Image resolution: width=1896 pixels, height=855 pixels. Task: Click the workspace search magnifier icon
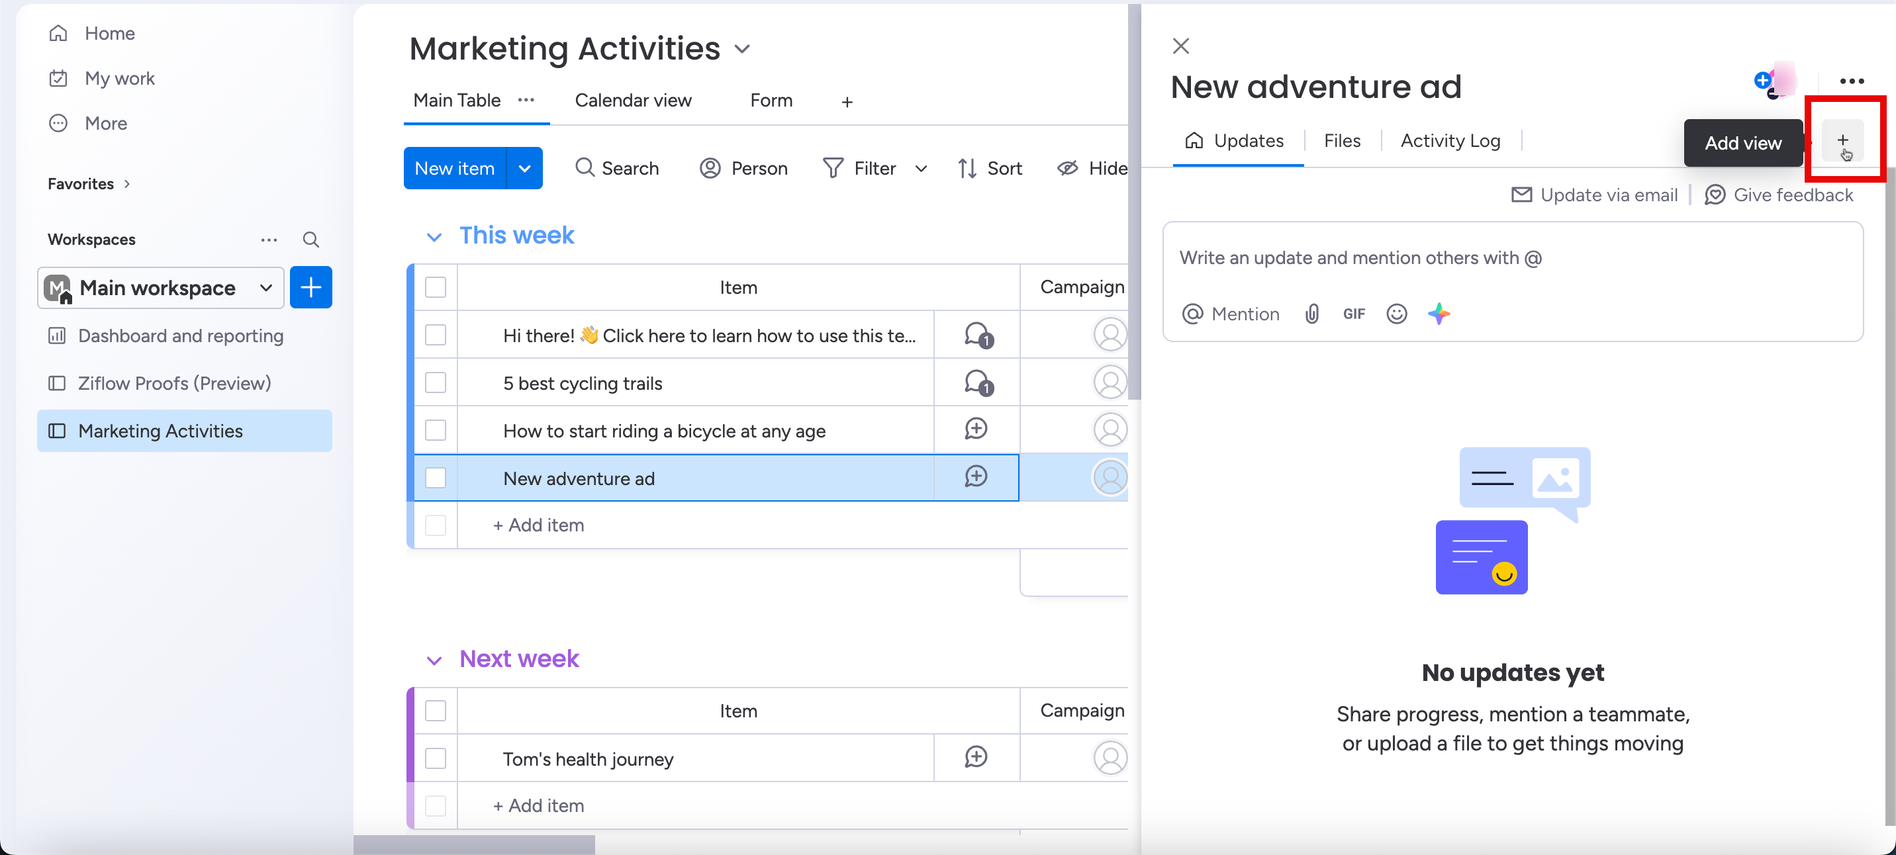pos(310,240)
